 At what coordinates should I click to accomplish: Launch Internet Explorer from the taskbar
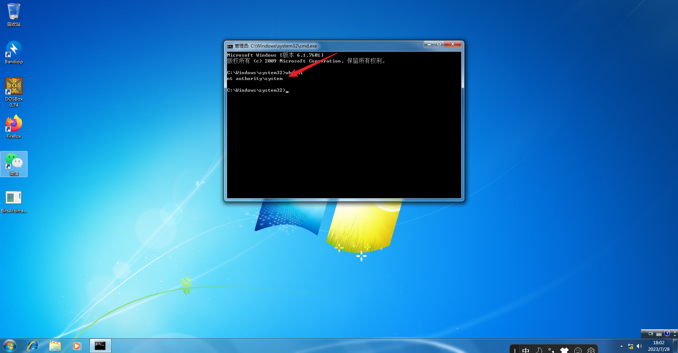(33, 345)
